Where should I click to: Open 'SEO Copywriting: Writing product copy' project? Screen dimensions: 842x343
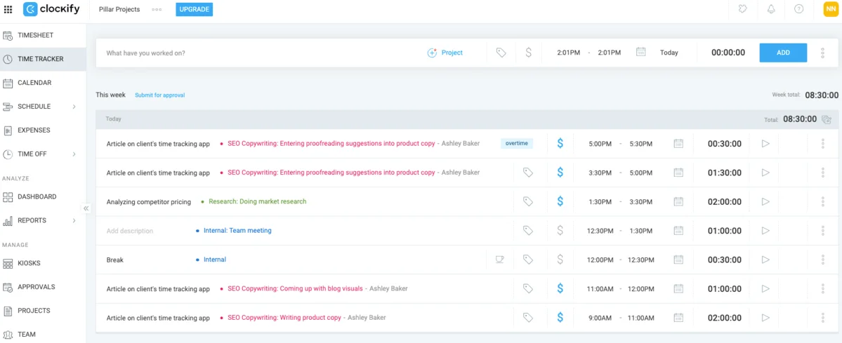(x=284, y=317)
